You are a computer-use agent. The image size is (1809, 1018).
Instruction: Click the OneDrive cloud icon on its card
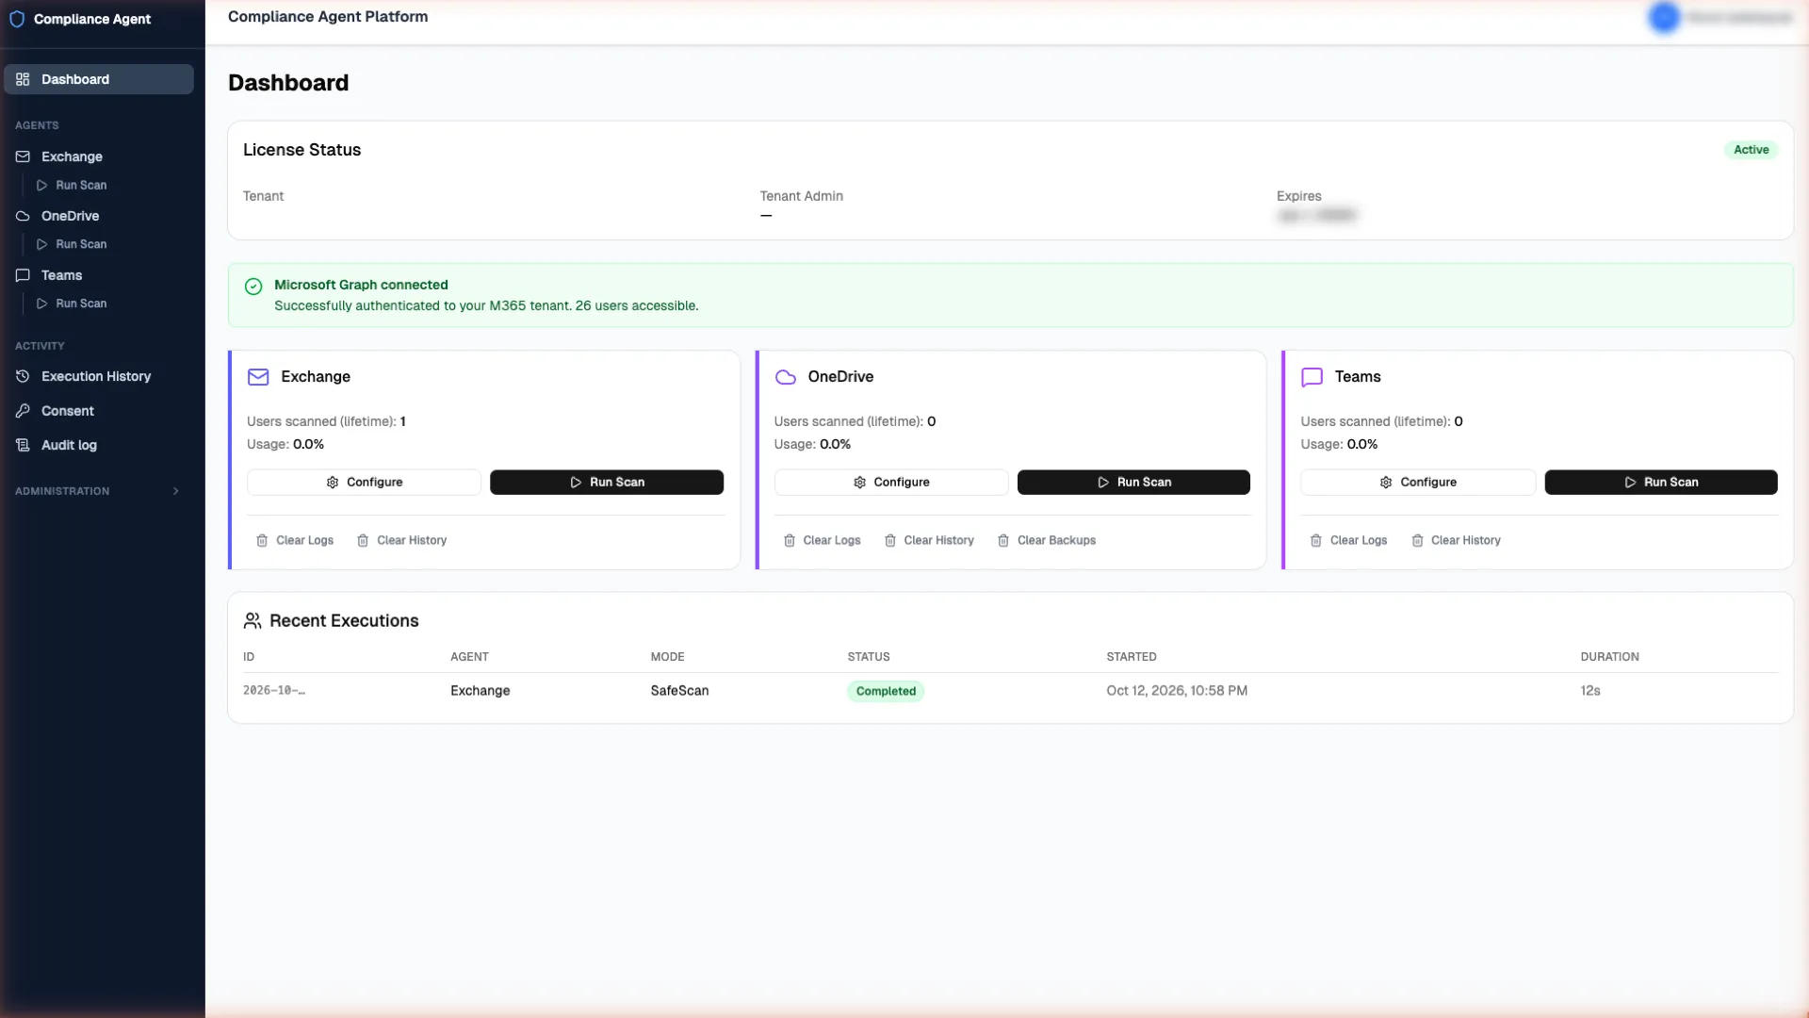tap(785, 377)
